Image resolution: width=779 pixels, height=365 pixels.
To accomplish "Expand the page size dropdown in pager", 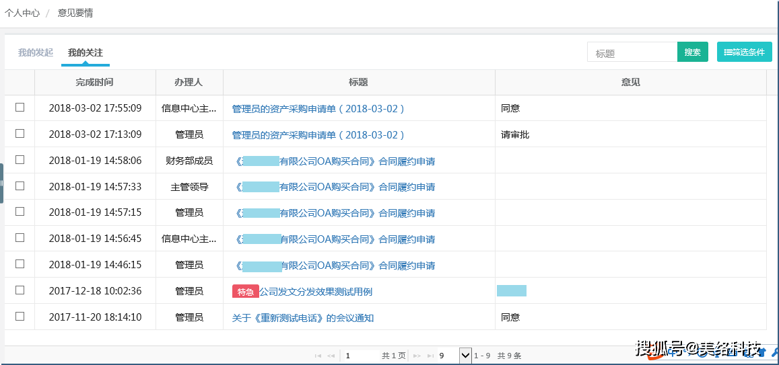I will click(465, 356).
